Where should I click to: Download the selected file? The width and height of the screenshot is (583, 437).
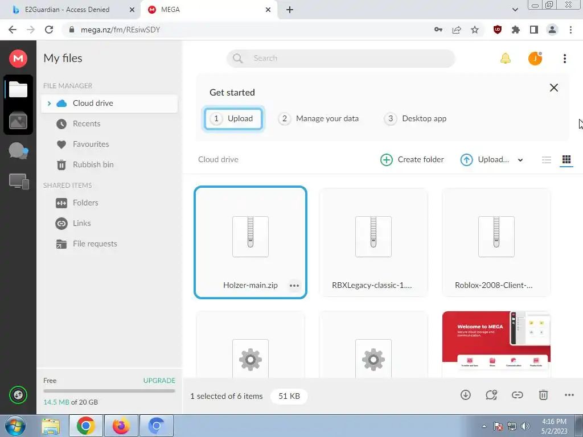(466, 395)
